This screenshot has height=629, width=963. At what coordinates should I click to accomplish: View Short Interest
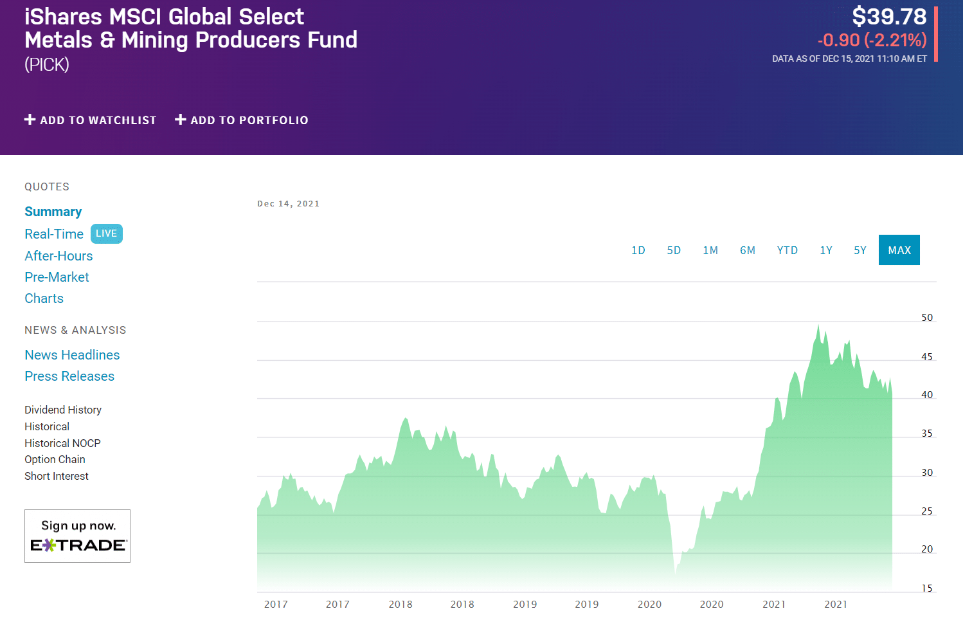(x=57, y=476)
